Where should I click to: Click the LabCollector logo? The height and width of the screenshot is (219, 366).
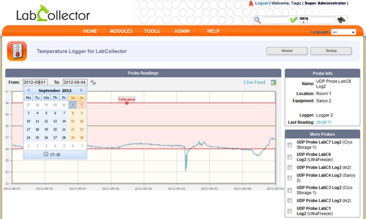(x=53, y=14)
